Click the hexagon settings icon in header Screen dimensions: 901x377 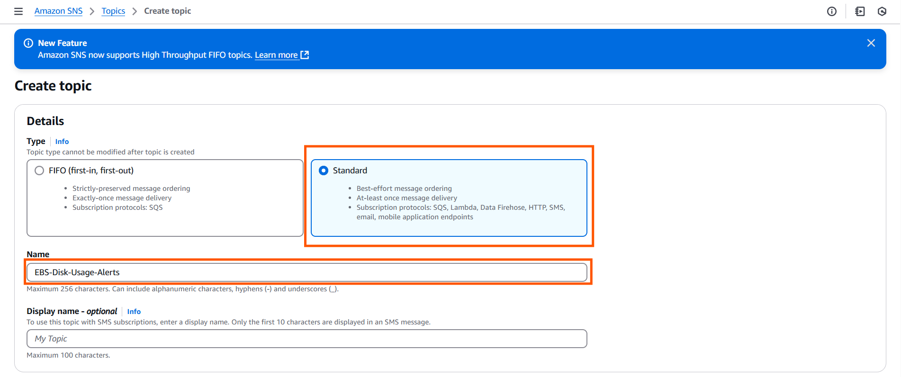pyautogui.click(x=882, y=11)
